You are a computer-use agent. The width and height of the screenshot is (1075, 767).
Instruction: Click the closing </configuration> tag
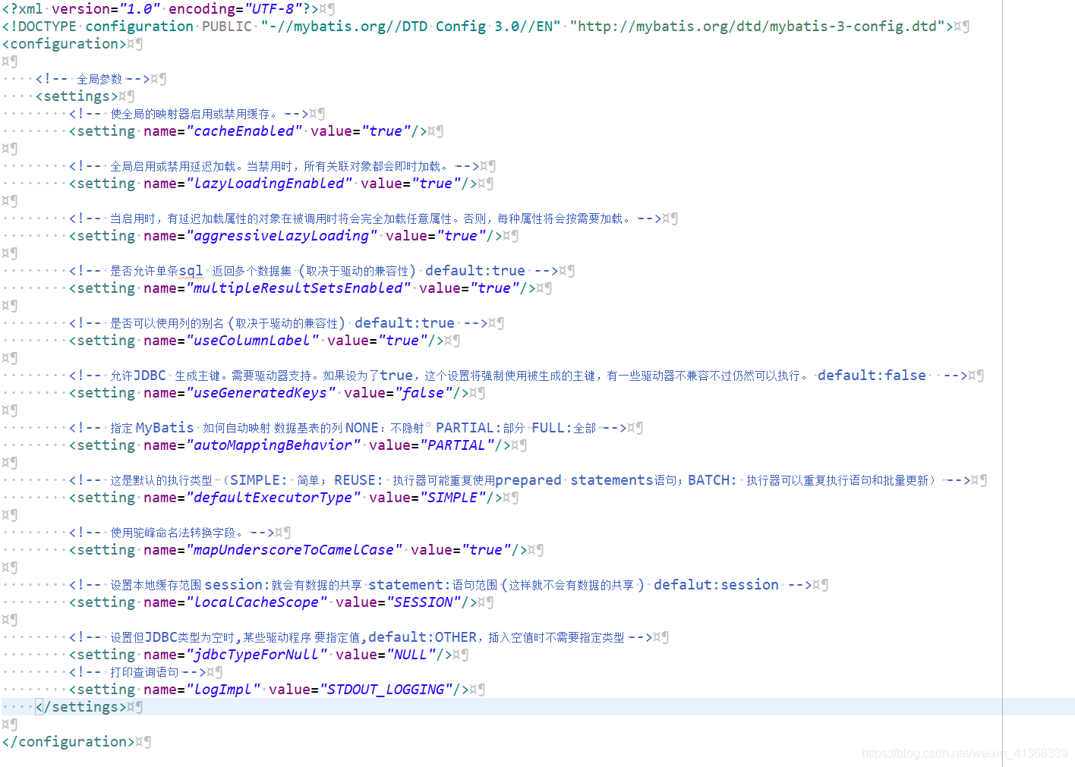(68, 742)
